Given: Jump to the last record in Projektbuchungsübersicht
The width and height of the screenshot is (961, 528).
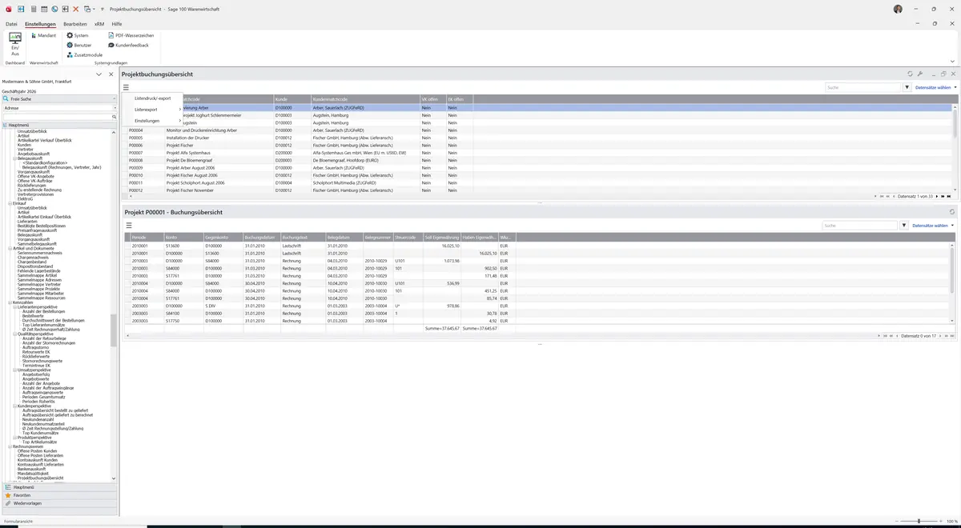Looking at the screenshot, I should [949, 196].
